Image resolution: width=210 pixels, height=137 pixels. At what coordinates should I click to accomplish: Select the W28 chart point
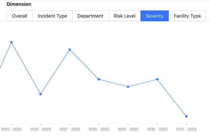(99, 79)
